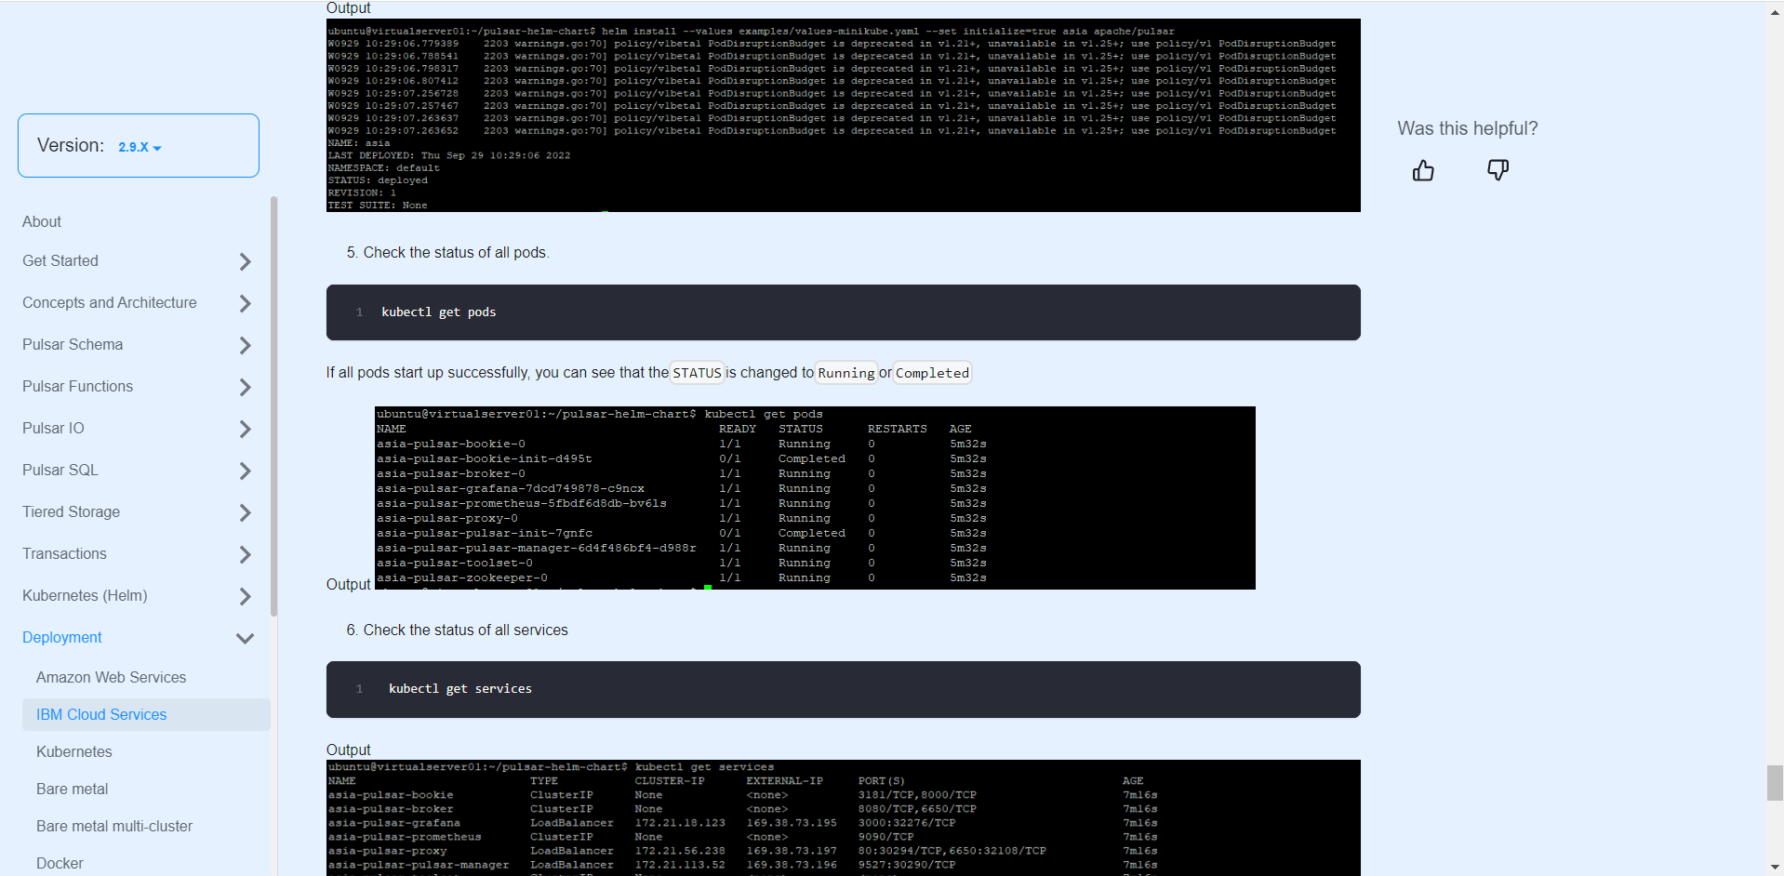Click 'Check the status of all services' step
The image size is (1784, 876).
[x=465, y=630]
